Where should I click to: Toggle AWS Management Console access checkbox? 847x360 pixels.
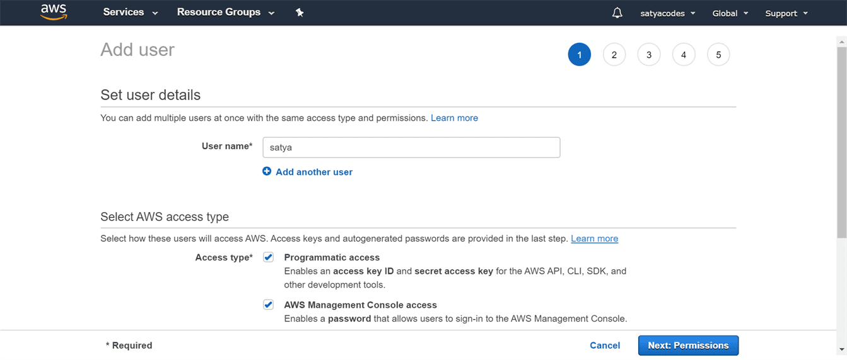(x=269, y=305)
